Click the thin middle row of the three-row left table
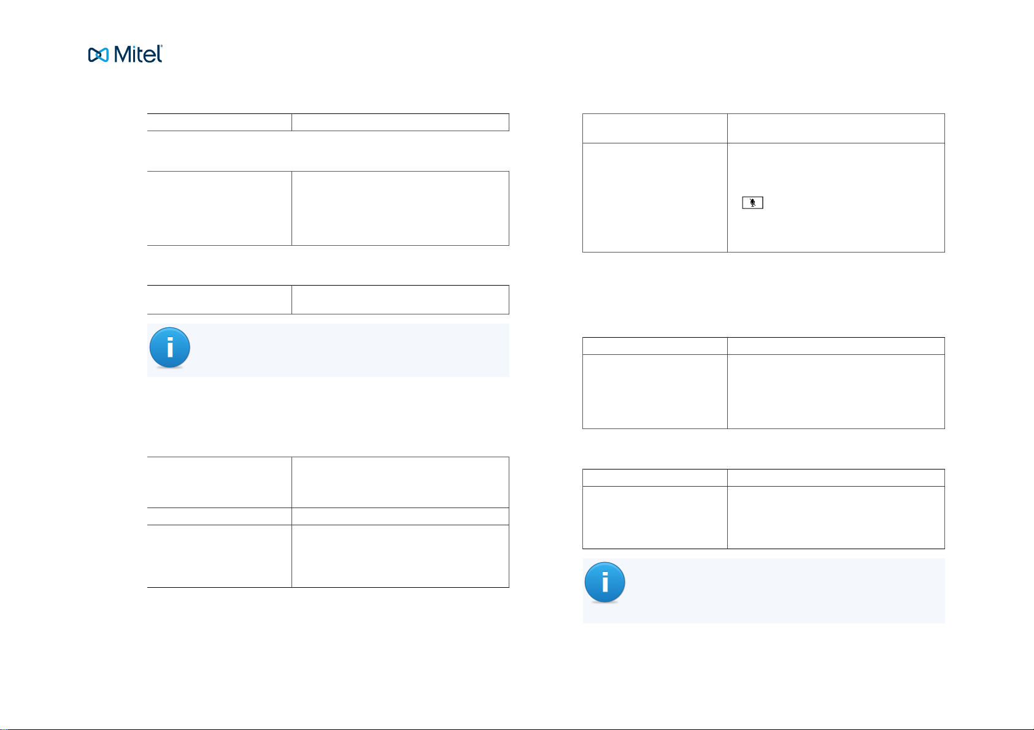Image resolution: width=1034 pixels, height=730 pixels. click(328, 516)
